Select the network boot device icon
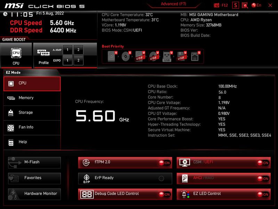 (195, 56)
